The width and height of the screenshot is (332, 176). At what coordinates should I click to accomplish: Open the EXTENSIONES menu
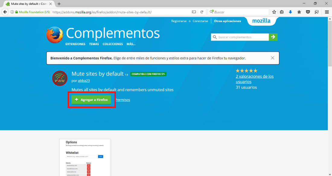[x=75, y=44]
